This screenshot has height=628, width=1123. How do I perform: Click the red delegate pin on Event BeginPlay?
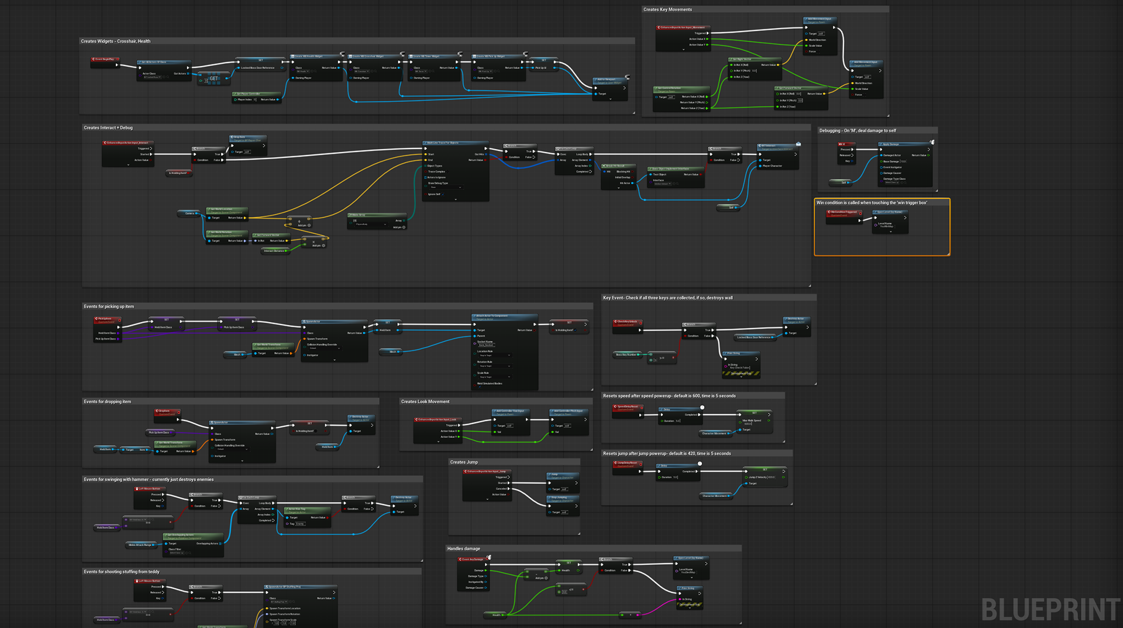(118, 59)
